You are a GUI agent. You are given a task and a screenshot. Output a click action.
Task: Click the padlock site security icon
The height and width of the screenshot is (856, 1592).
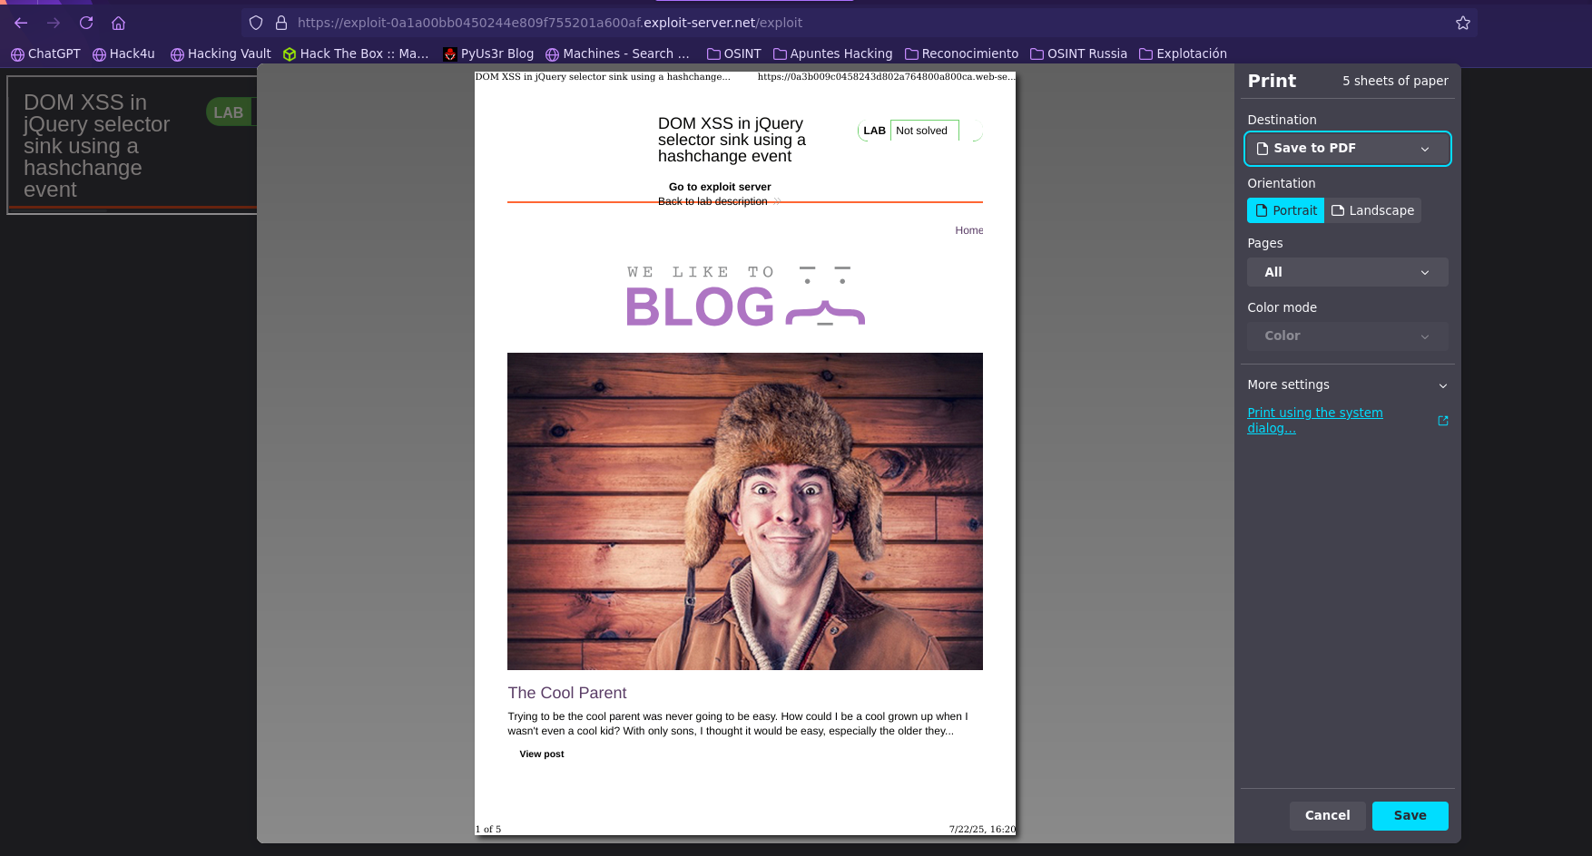pyautogui.click(x=281, y=23)
